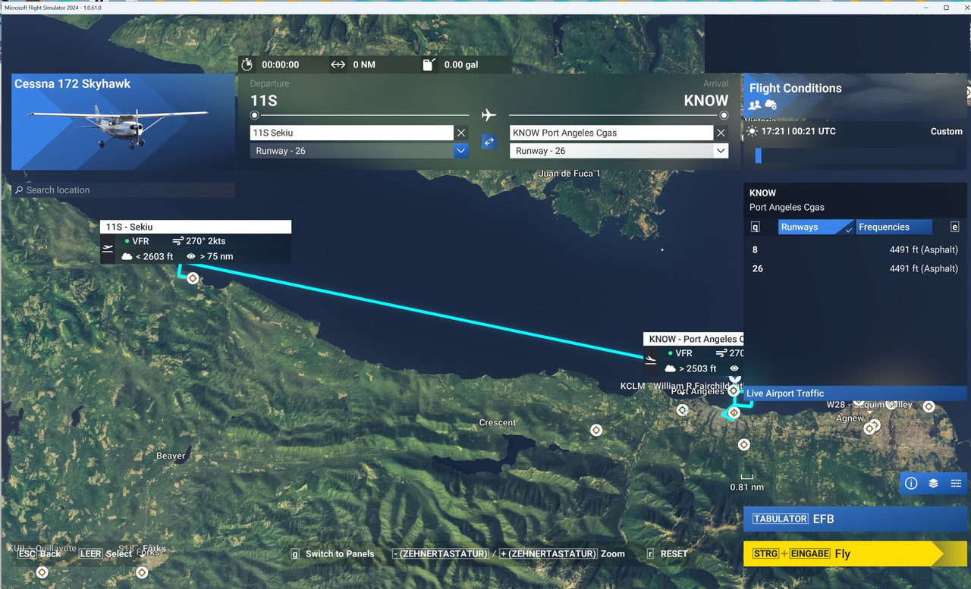The height and width of the screenshot is (589, 971).
Task: Click the map info icon
Action: click(911, 484)
